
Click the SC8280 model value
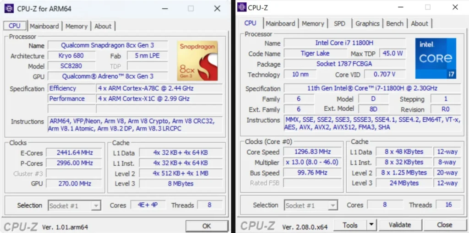click(72, 66)
